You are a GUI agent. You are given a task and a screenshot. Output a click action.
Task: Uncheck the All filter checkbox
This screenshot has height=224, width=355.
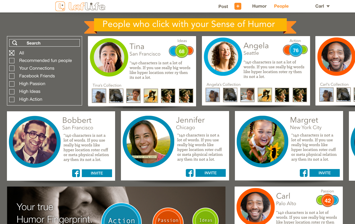(12, 53)
